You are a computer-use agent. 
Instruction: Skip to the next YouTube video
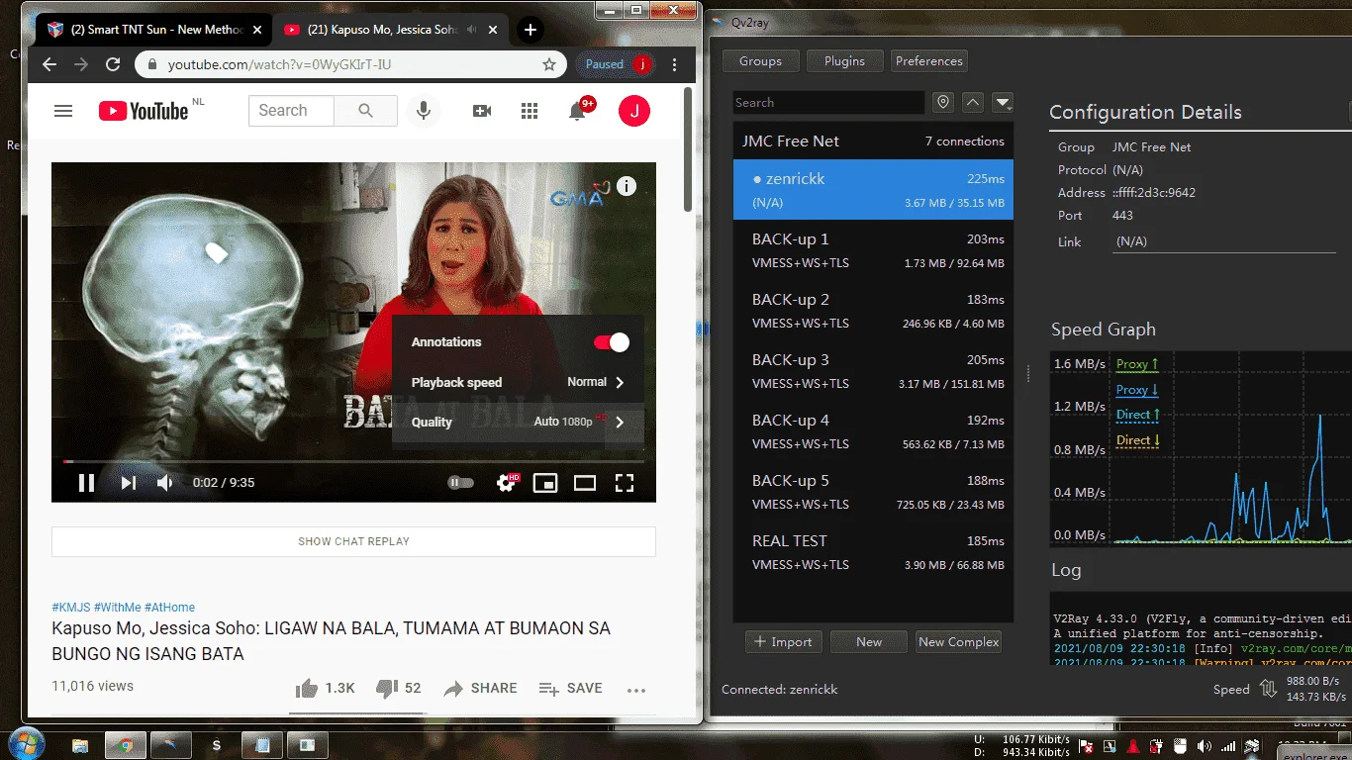coord(128,483)
